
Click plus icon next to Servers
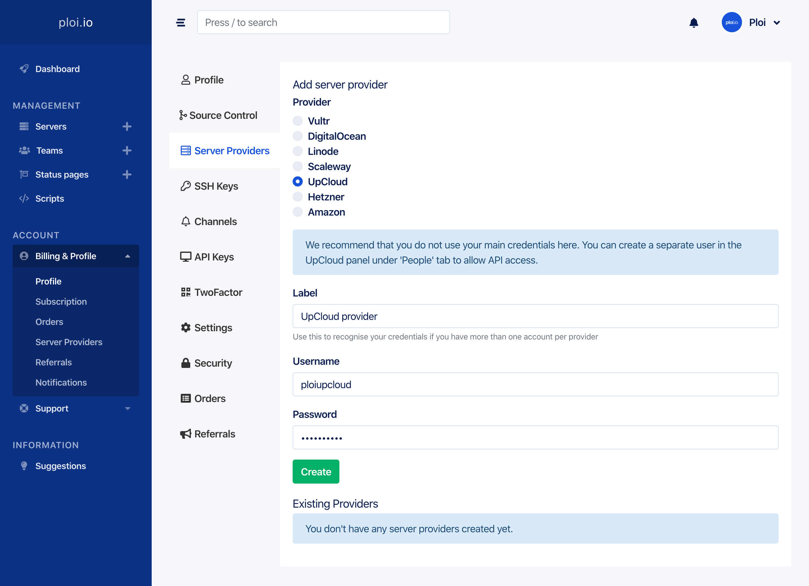127,127
